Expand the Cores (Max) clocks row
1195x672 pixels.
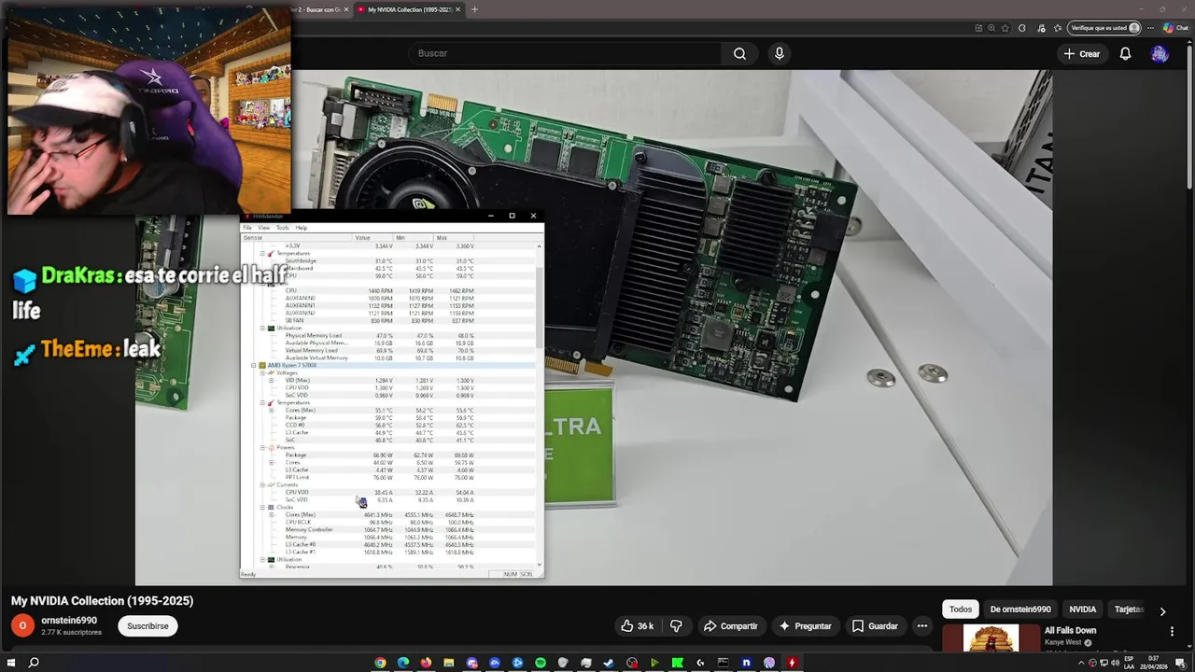[272, 515]
